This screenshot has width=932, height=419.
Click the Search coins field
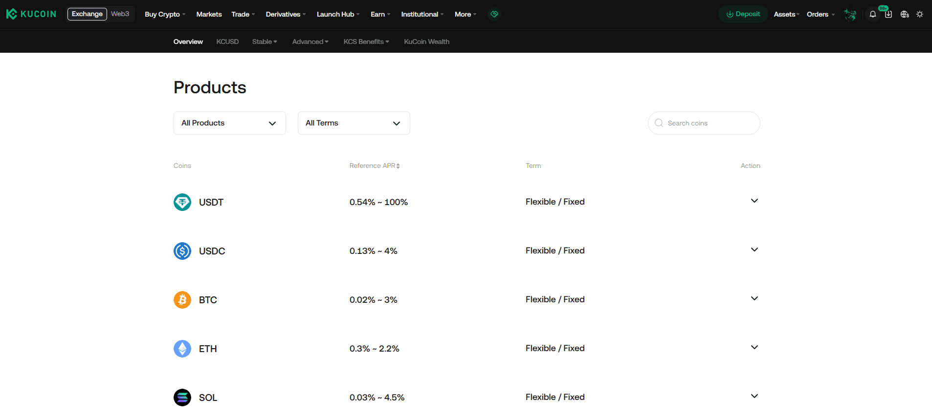(704, 123)
